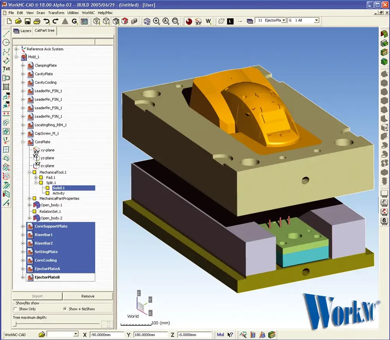Image resolution: width=390 pixels, height=340 pixels.
Task: Open the G 1 All group dropdown
Action: [x=316, y=20]
